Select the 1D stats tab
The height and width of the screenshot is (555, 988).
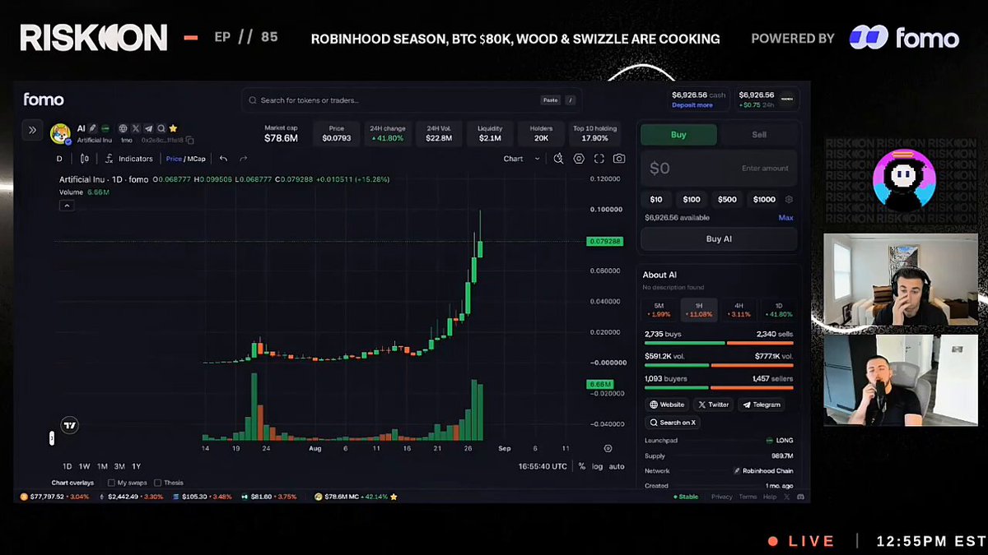click(779, 309)
